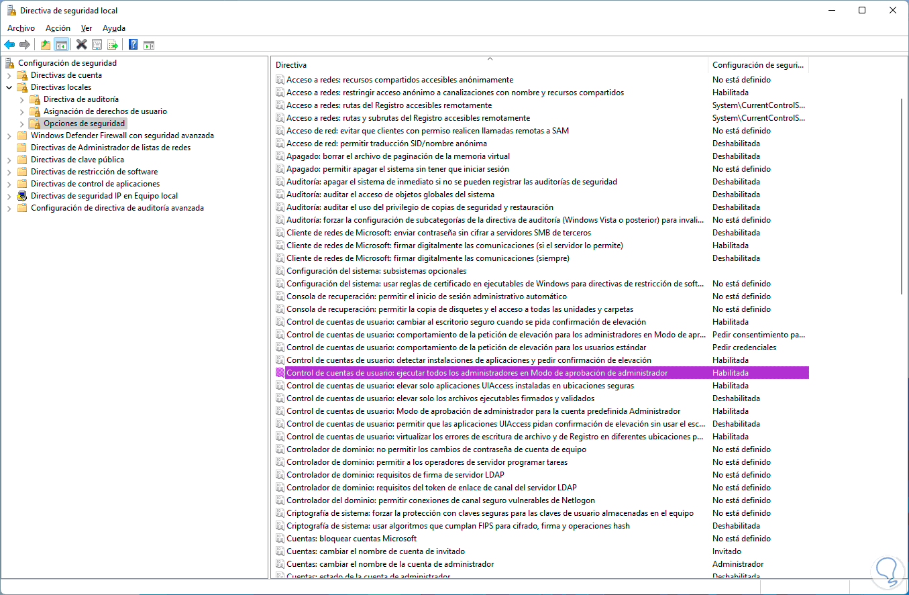Click the Export list toolbar icon
909x595 pixels.
pos(113,45)
